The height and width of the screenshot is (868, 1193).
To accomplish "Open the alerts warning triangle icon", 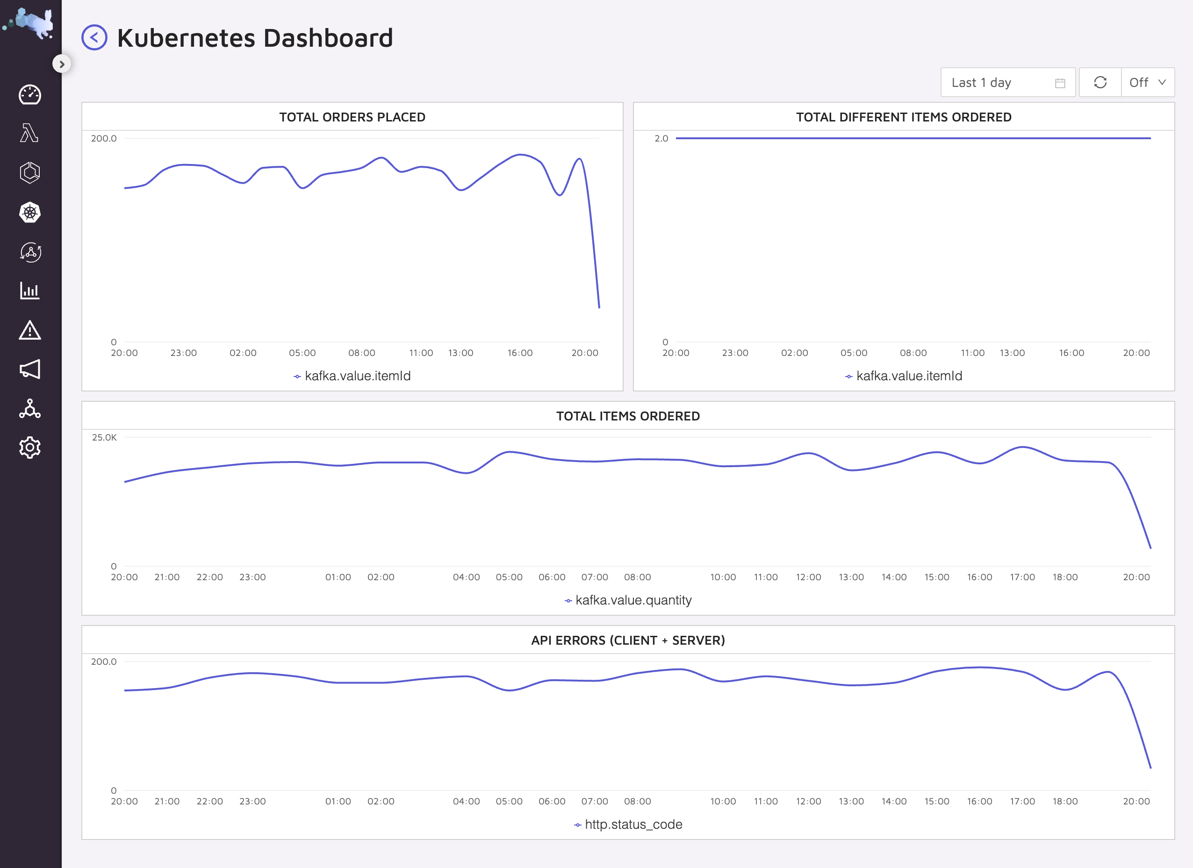I will (30, 331).
